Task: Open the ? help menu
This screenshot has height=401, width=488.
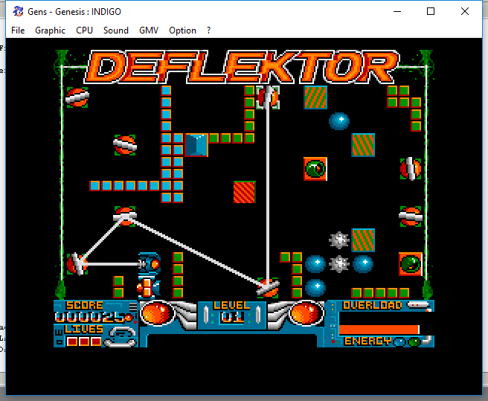Action: click(x=208, y=31)
